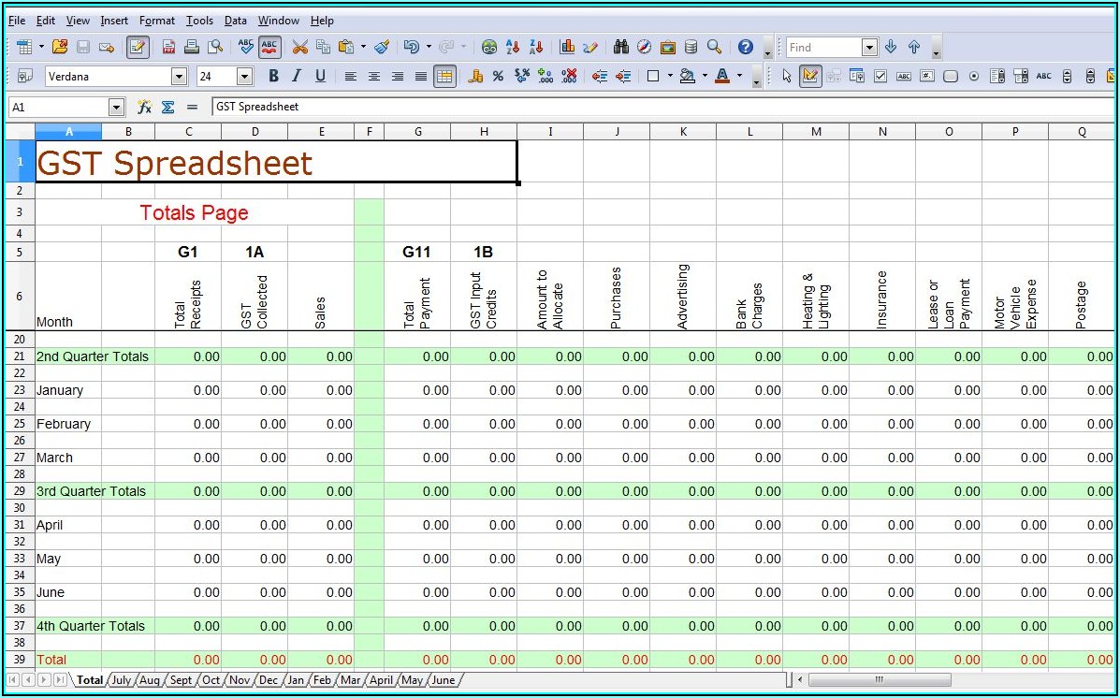Click the Sum function icon
Viewport: 1120px width, 698px height.
tap(167, 108)
